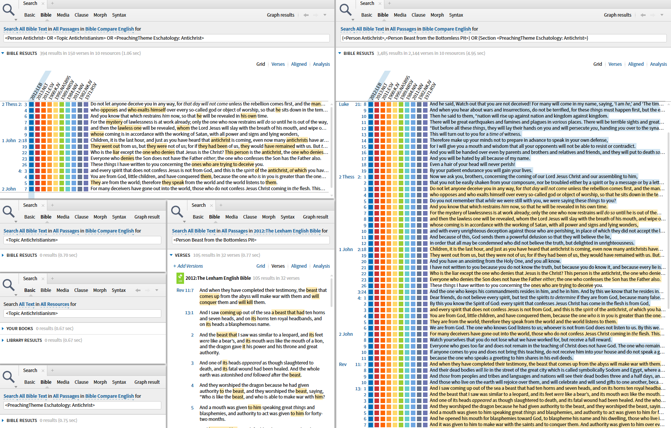
Task: Expand BIBLE RESULTS showing 0 results (0.70 sec)
Action: tap(3, 255)
